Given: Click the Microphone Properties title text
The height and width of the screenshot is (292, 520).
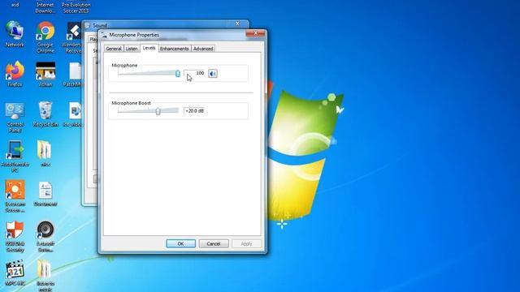Looking at the screenshot, I should point(134,35).
